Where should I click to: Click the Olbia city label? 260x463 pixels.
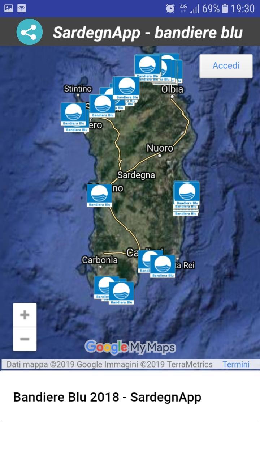172,89
